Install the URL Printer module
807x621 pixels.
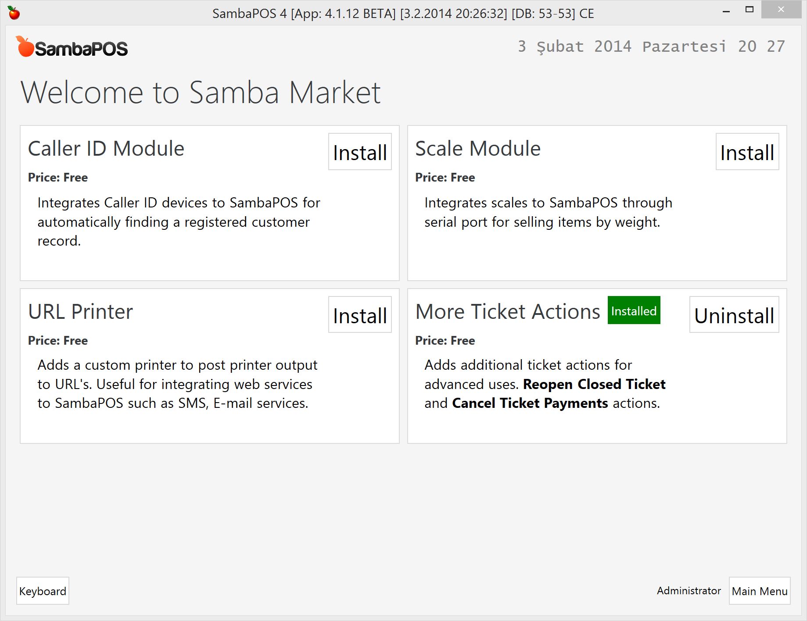pyautogui.click(x=359, y=315)
